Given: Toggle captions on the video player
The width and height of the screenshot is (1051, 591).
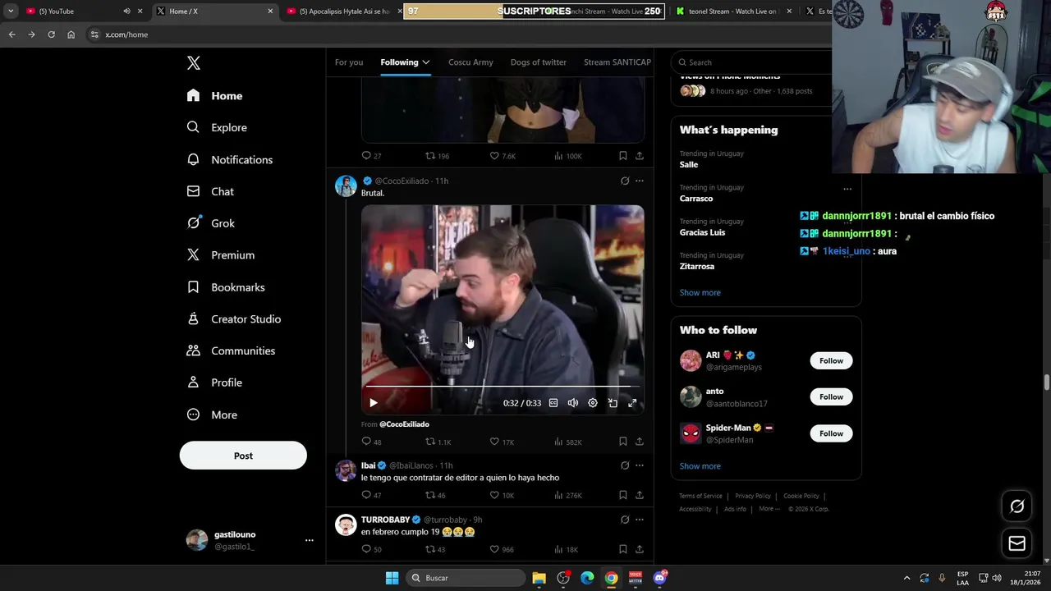Looking at the screenshot, I should 553,403.
